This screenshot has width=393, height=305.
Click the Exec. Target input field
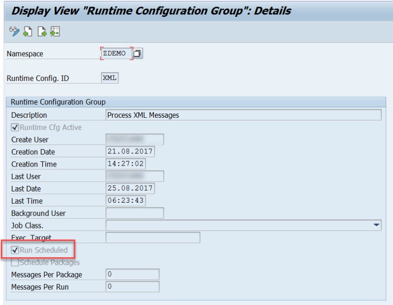click(x=153, y=237)
